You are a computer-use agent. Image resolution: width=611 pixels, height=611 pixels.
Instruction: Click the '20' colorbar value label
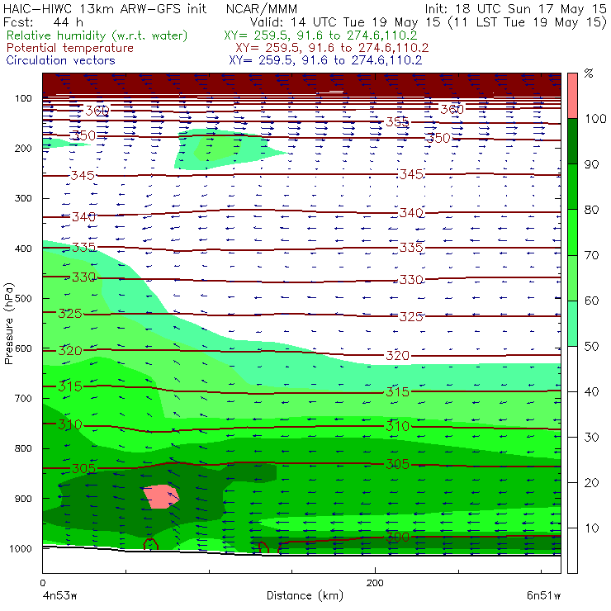coord(591,483)
